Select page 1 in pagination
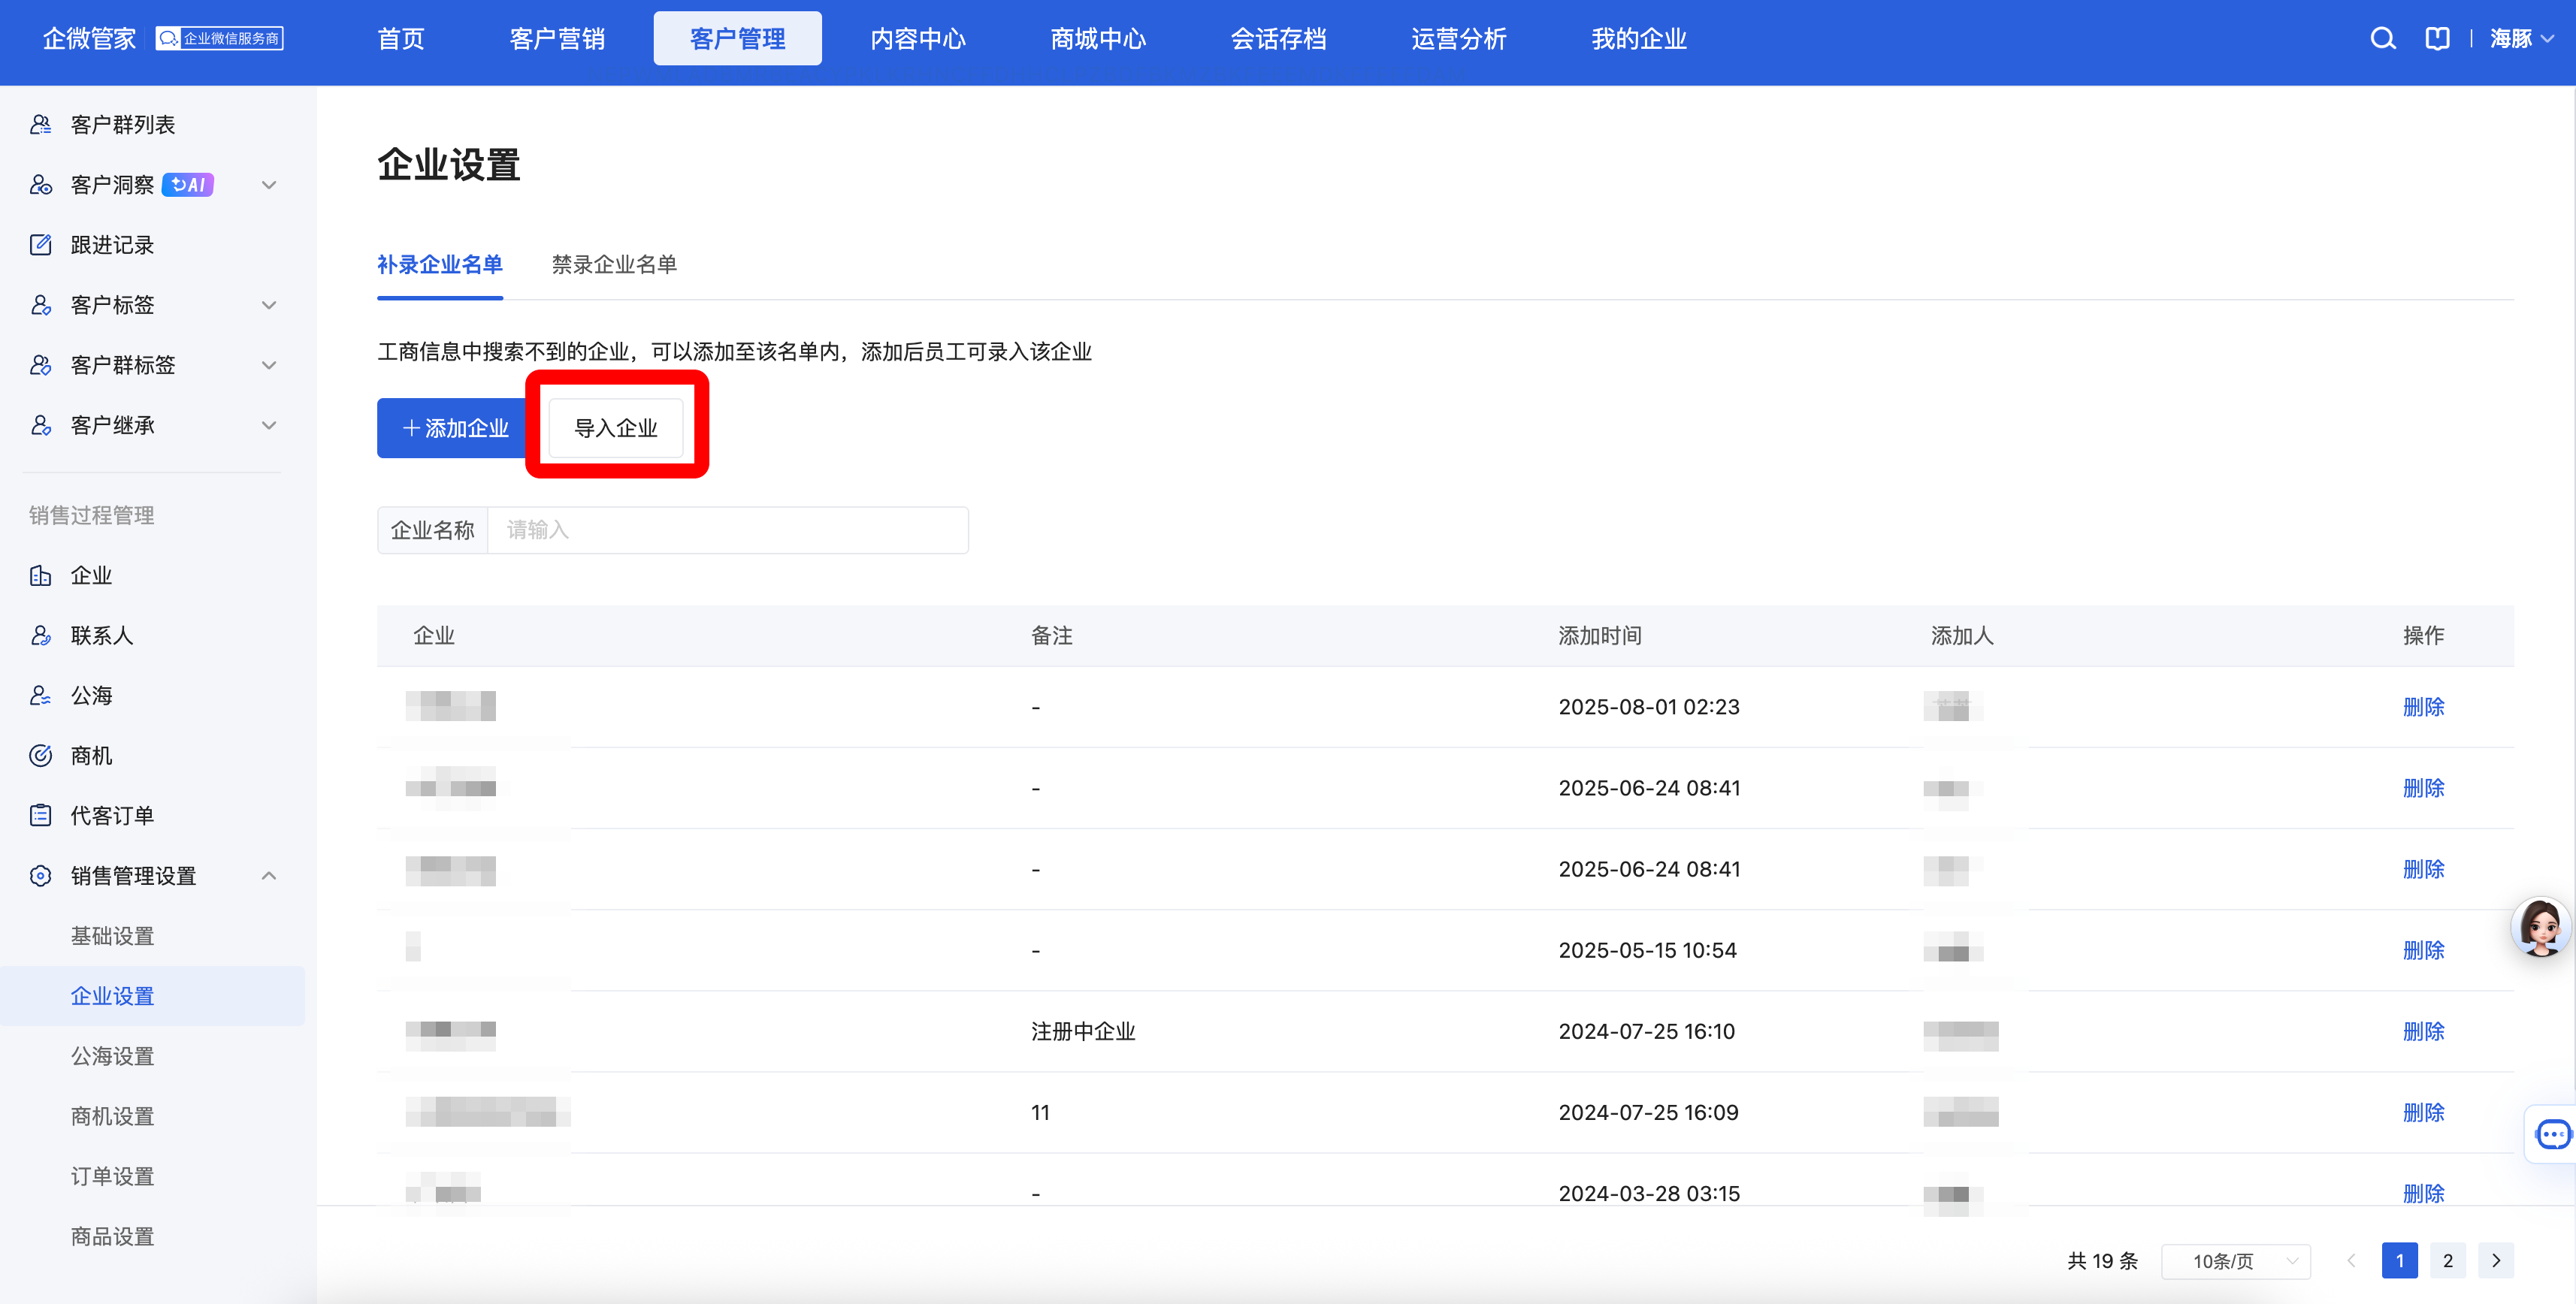 [2399, 1260]
